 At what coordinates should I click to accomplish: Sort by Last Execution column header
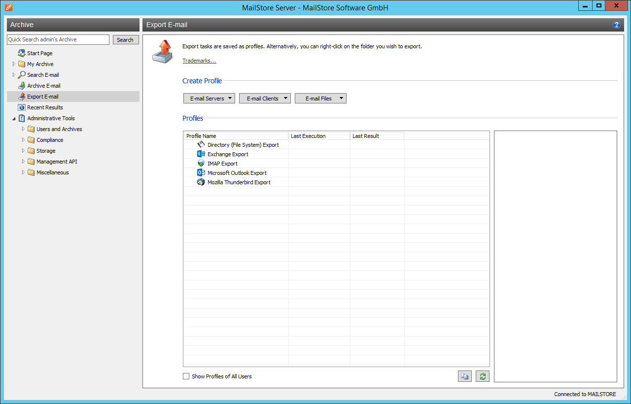319,136
